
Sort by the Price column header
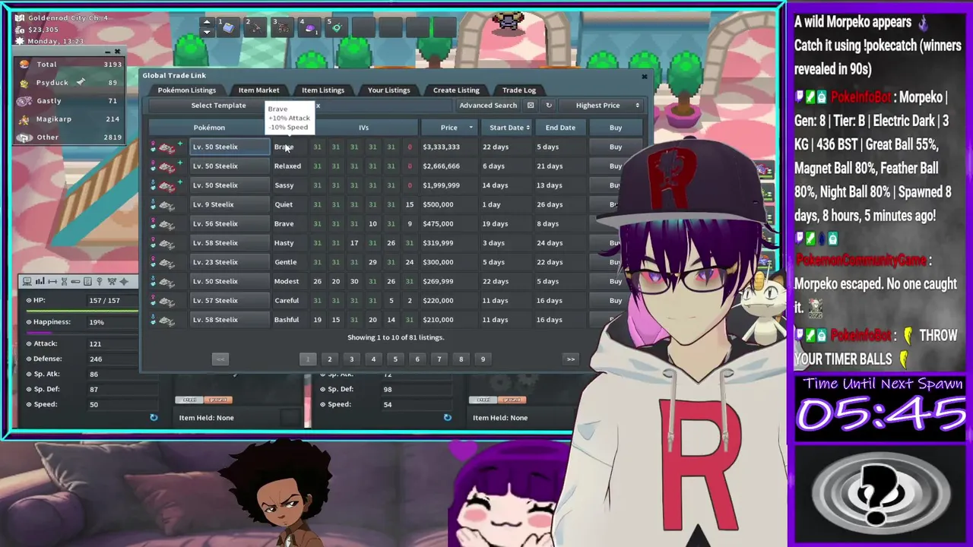click(x=449, y=128)
